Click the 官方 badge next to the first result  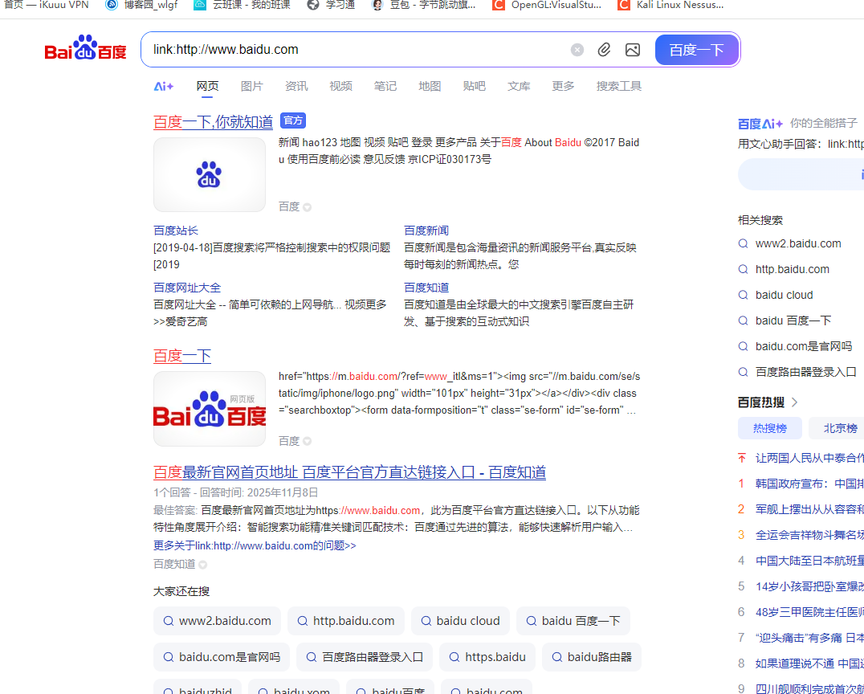pos(293,120)
